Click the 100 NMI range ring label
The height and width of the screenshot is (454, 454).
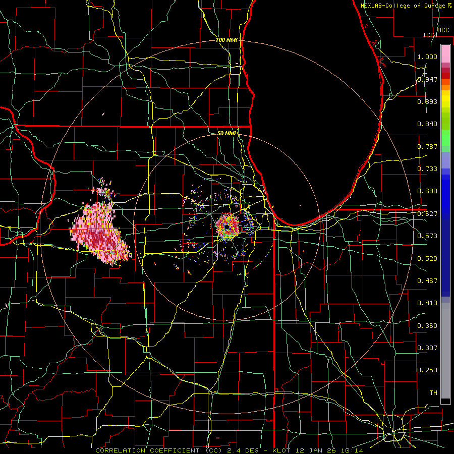coord(226,40)
